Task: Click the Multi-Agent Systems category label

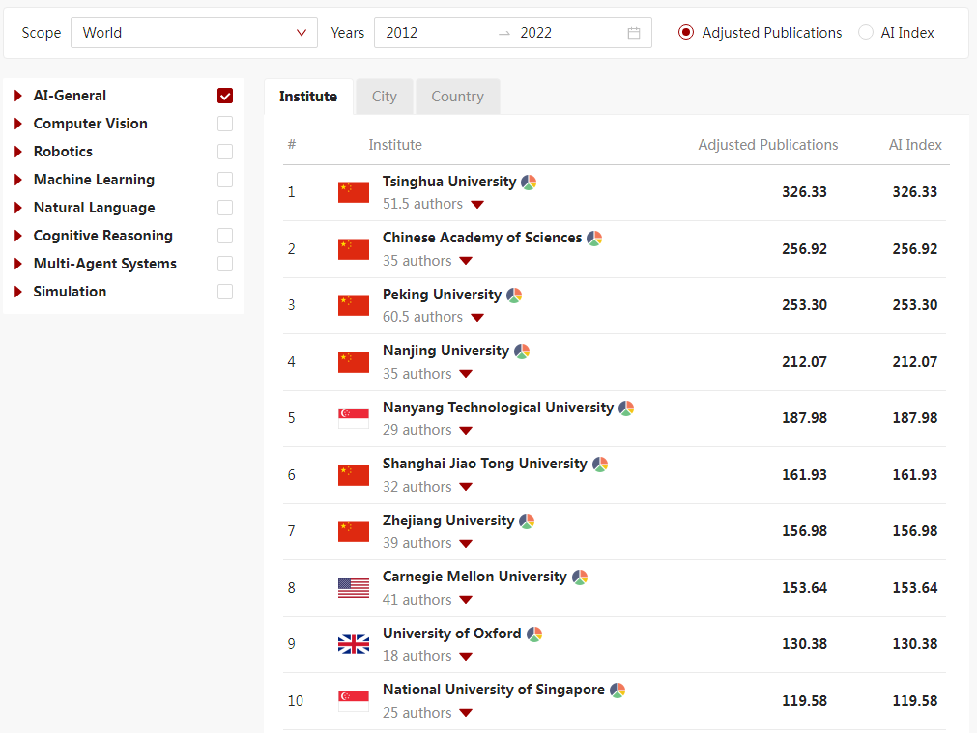Action: [104, 264]
